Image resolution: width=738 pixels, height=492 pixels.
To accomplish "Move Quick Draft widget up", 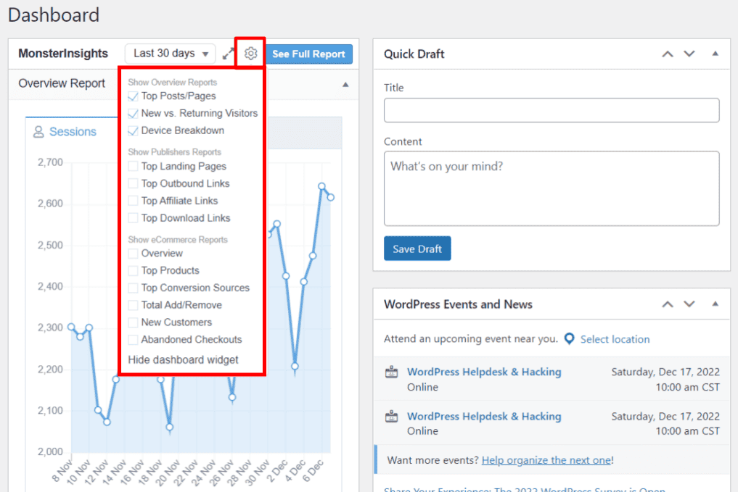I will [668, 54].
